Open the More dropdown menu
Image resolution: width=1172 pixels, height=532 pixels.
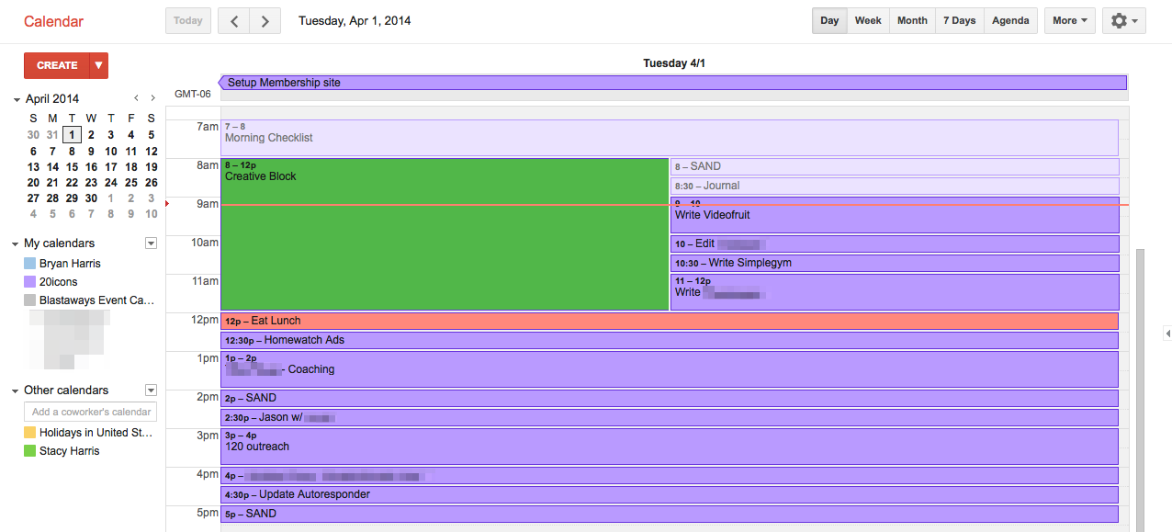coord(1069,21)
